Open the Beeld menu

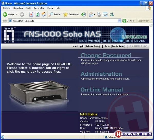[28, 8]
